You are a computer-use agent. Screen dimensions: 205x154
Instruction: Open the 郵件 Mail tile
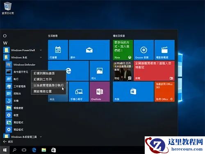pos(89,50)
